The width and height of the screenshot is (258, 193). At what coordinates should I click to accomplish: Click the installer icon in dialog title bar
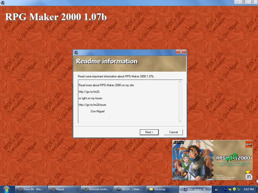coord(76,53)
